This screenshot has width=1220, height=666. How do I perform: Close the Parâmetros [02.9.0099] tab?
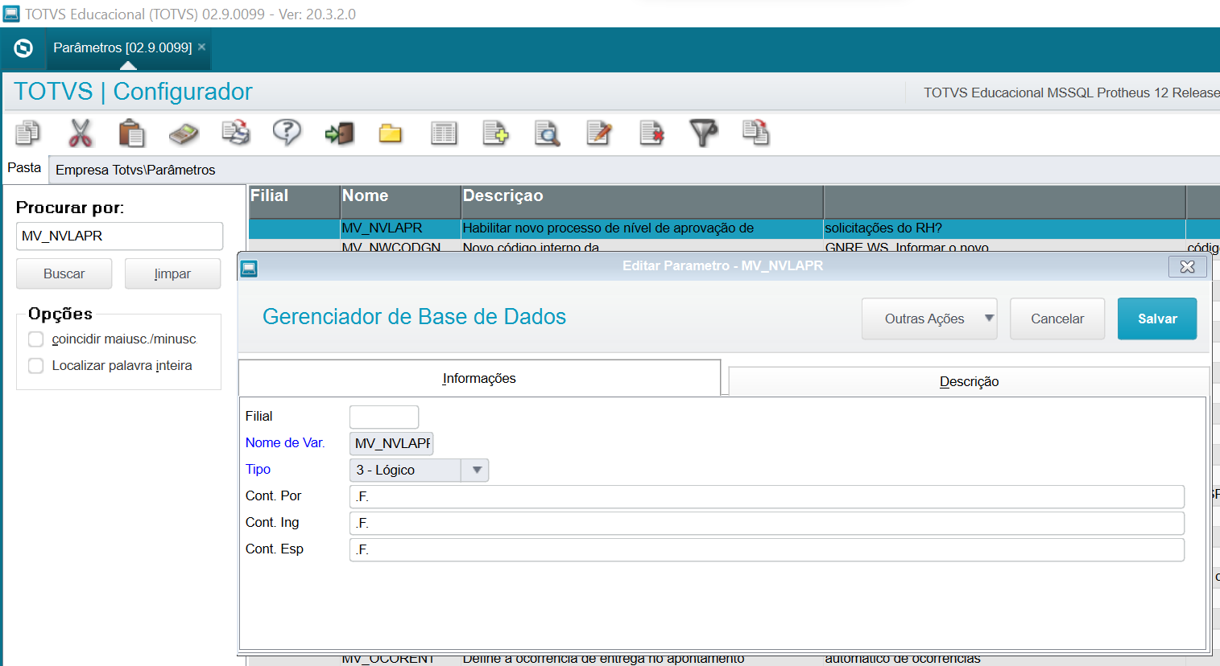point(202,47)
